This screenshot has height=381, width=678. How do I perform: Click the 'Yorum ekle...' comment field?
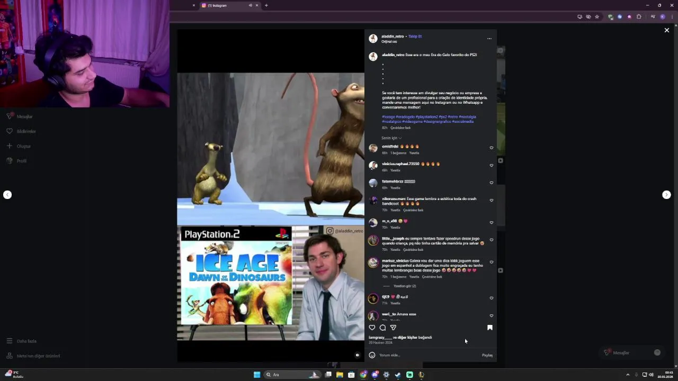click(x=429, y=355)
